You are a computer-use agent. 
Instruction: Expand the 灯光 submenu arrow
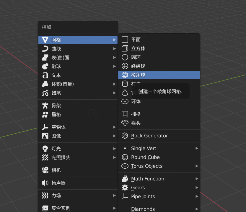[115, 149]
